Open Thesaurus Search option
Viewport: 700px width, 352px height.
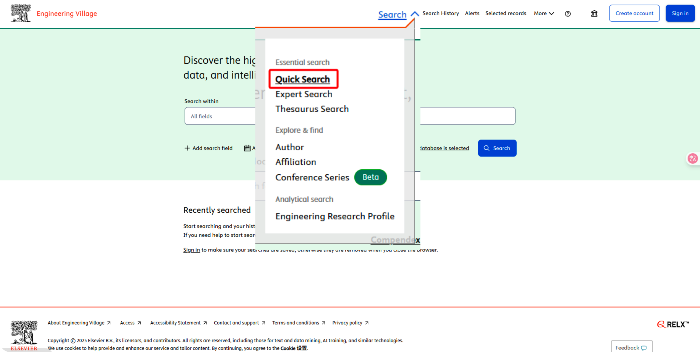312,109
